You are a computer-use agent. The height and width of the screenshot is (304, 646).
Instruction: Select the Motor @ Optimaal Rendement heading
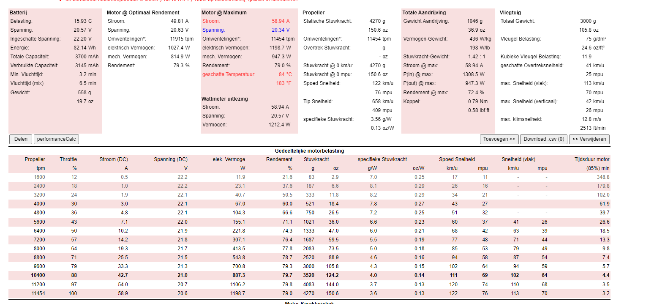point(143,13)
